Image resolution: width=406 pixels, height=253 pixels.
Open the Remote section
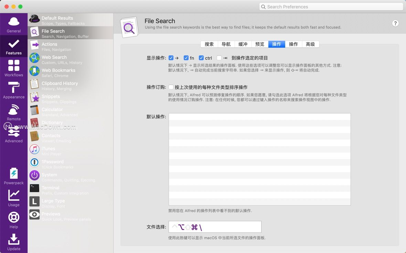click(x=14, y=112)
